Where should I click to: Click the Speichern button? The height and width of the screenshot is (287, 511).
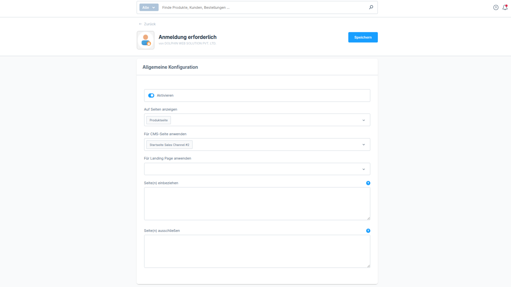(363, 37)
